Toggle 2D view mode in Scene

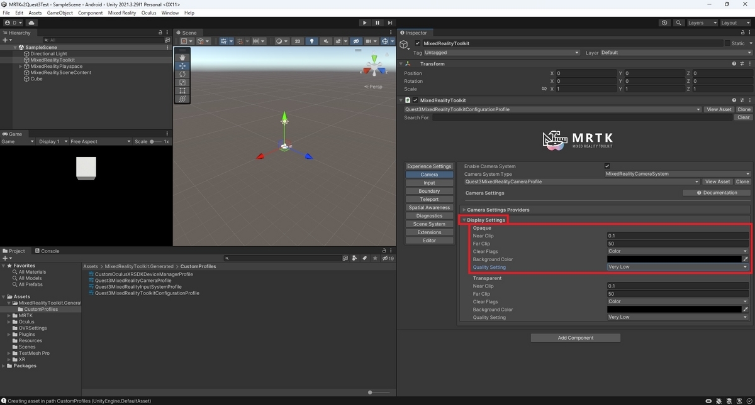(x=298, y=41)
